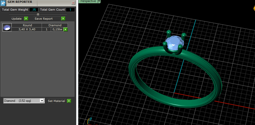
Task: Click the Perspective viewport tab
Action: click(88, 1)
